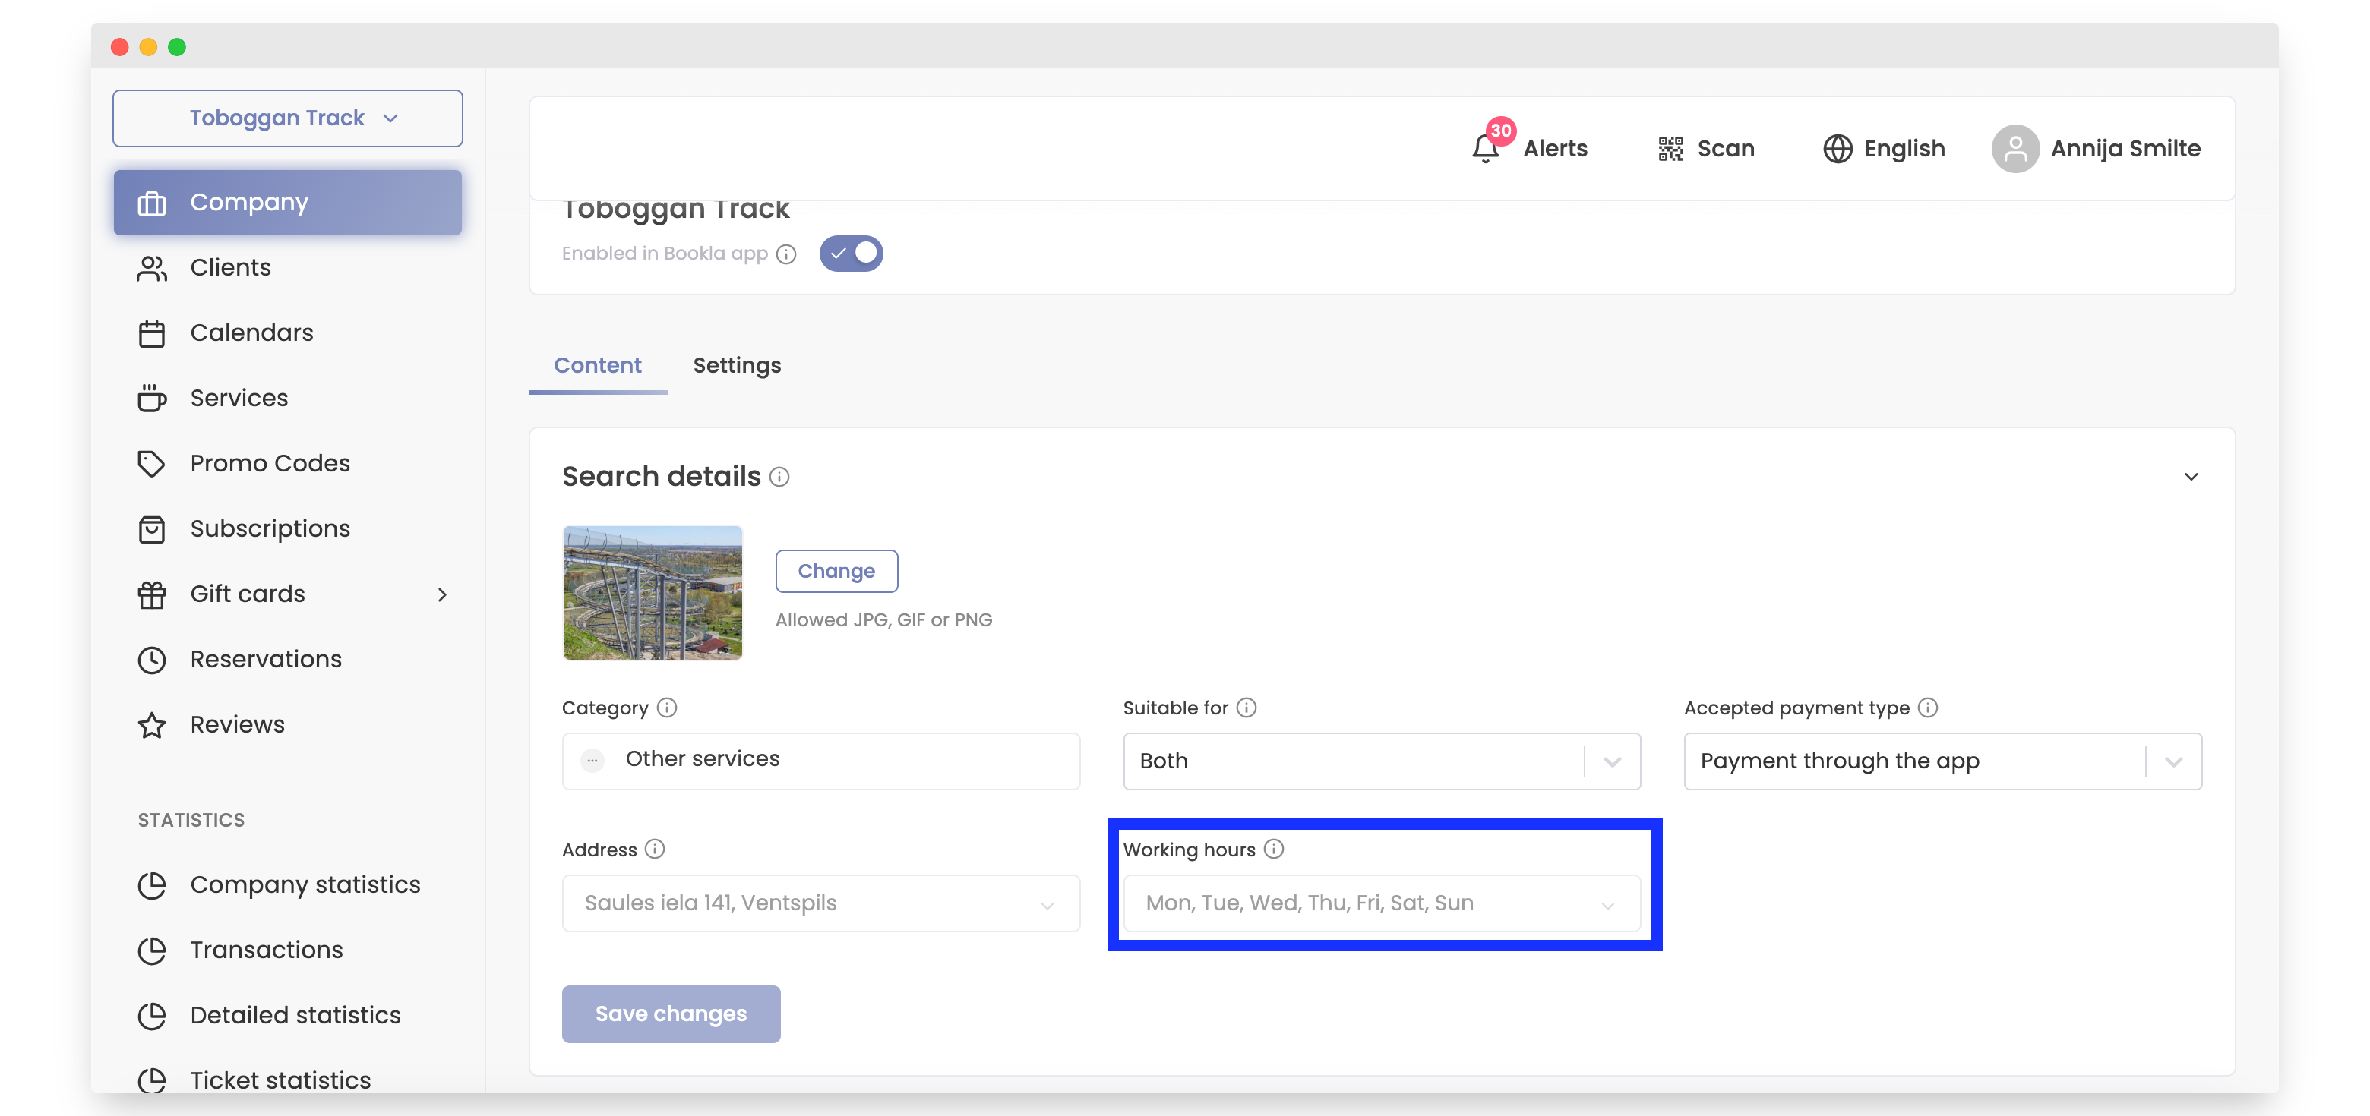The height and width of the screenshot is (1116, 2370).
Task: Click info icon next to Search details
Action: click(779, 476)
